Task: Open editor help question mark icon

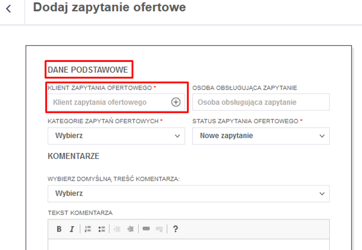Action: [175, 229]
